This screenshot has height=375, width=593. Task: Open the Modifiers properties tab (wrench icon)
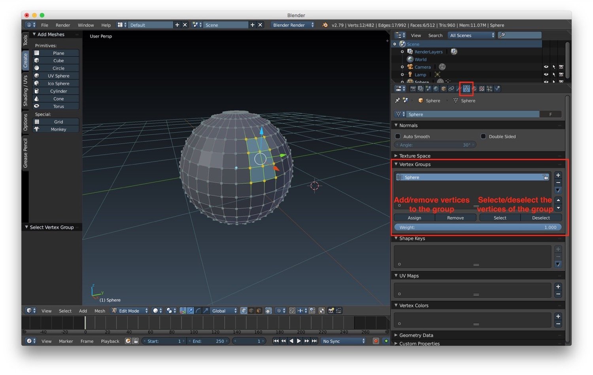click(x=459, y=89)
